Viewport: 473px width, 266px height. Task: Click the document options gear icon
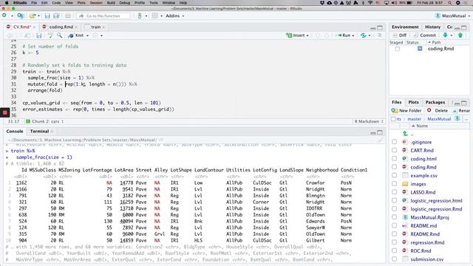click(x=95, y=35)
